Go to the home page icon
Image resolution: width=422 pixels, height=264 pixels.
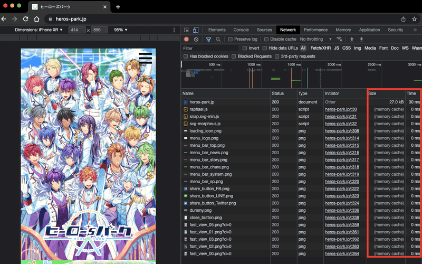pyautogui.click(x=36, y=19)
